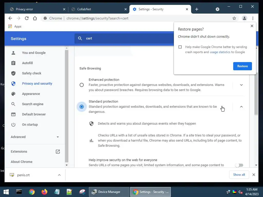Close the Privacy error tab
Image resolution: width=263 pixels, height=197 pixels.
pyautogui.click(x=64, y=9)
